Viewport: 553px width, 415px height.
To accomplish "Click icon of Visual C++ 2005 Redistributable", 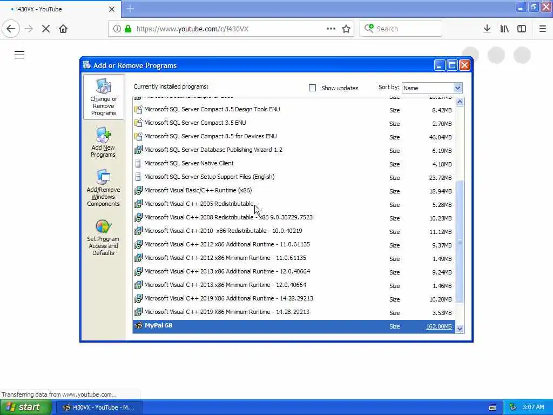I will (x=138, y=204).
